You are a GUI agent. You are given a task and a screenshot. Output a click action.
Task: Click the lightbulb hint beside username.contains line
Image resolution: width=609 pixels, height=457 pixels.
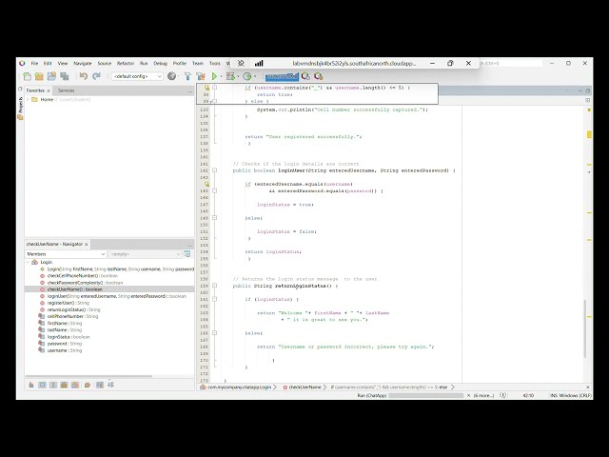pyautogui.click(x=207, y=88)
